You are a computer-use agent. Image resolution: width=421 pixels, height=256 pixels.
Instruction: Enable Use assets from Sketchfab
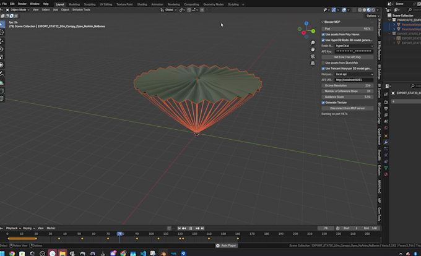pyautogui.click(x=323, y=62)
